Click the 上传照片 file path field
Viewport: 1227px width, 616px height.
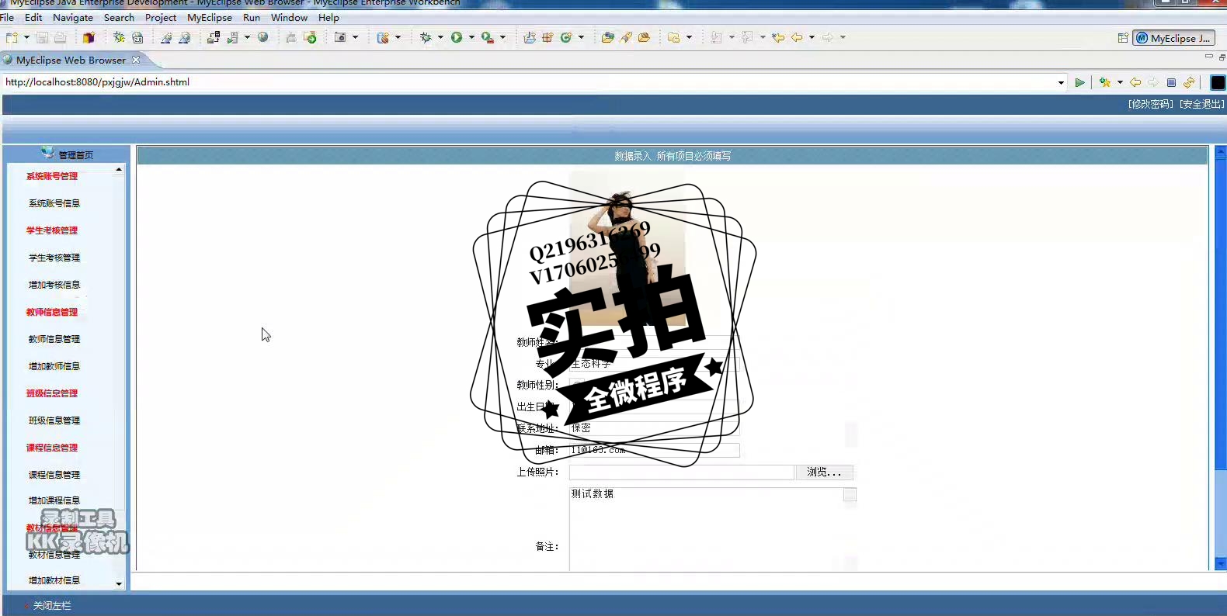681,472
